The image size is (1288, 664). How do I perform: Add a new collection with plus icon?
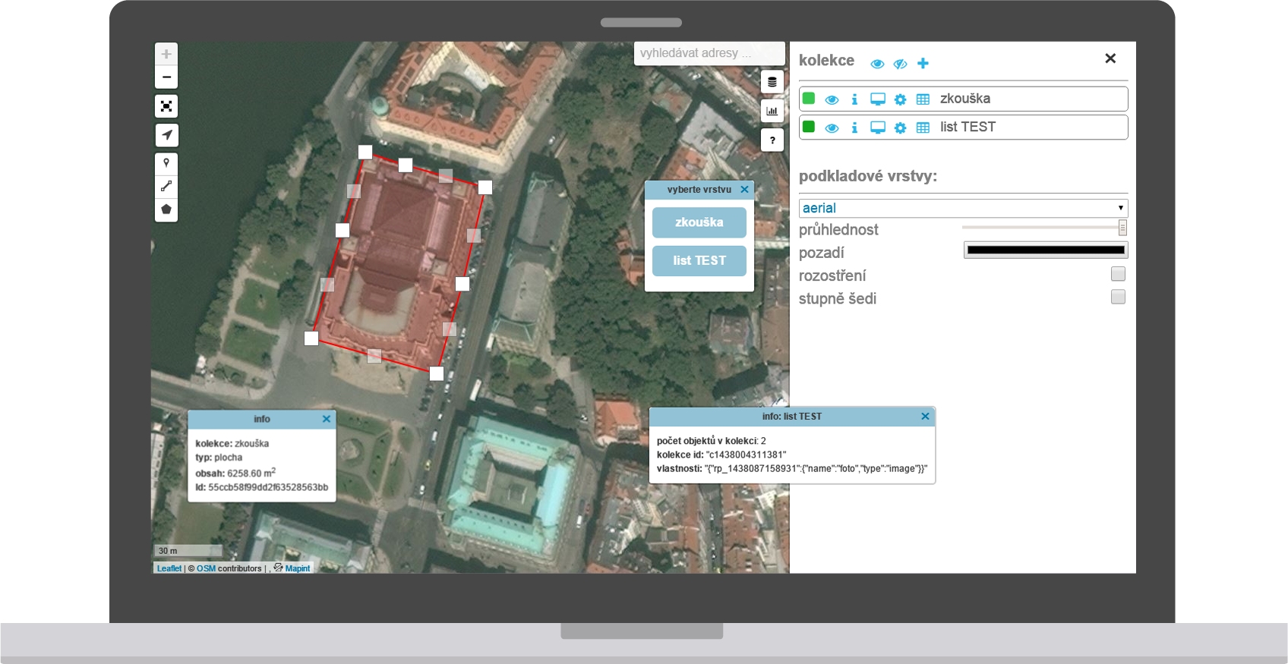click(923, 64)
